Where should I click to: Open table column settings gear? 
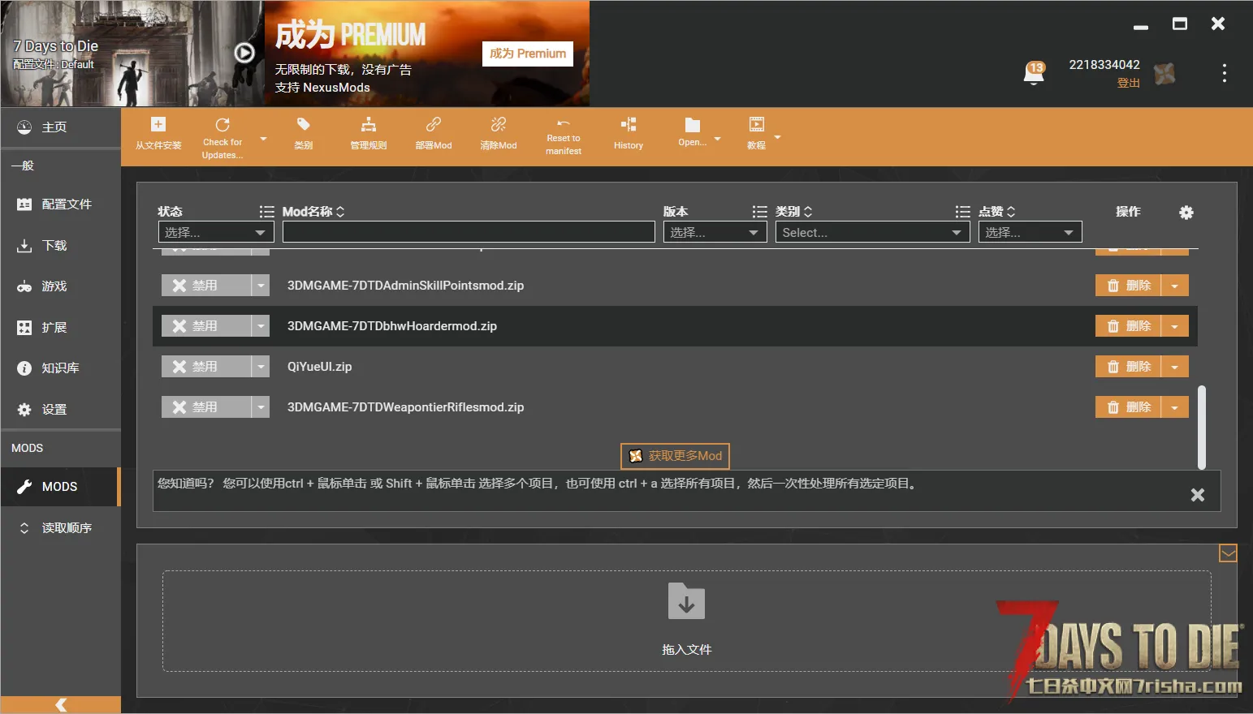coord(1186,213)
